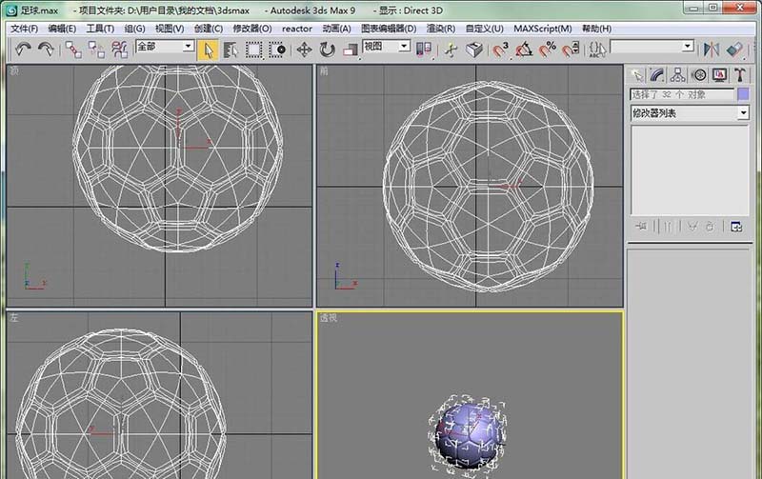Toggle Show End Result in modifier stack

(x=667, y=227)
